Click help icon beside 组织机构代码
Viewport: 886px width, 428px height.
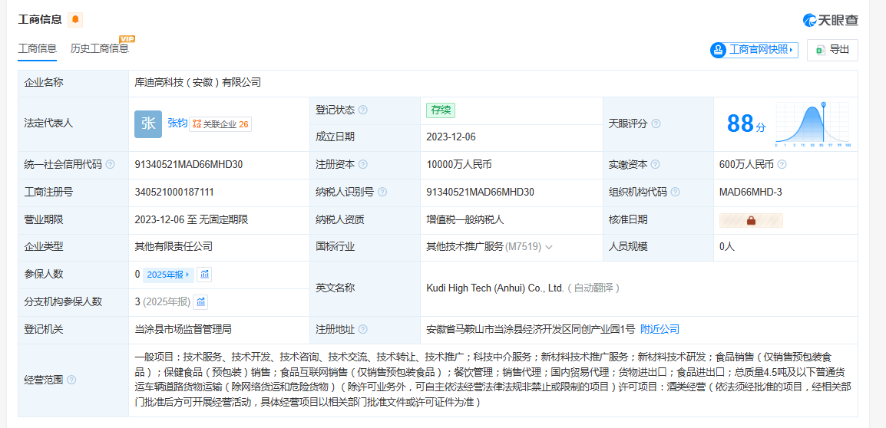tap(675, 192)
